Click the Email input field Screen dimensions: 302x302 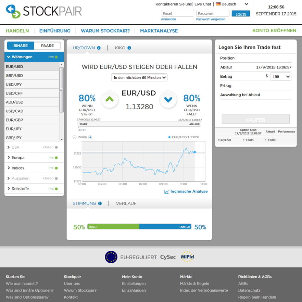[177, 14]
